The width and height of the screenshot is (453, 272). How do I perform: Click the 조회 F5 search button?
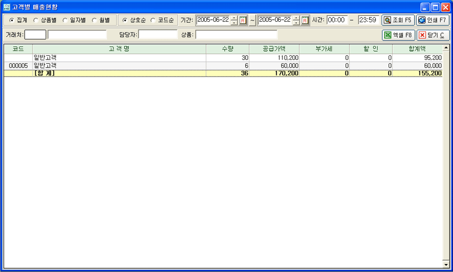click(398, 20)
